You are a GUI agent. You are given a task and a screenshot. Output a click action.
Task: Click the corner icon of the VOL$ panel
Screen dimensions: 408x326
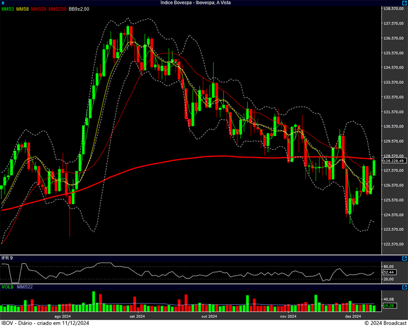click(405, 287)
